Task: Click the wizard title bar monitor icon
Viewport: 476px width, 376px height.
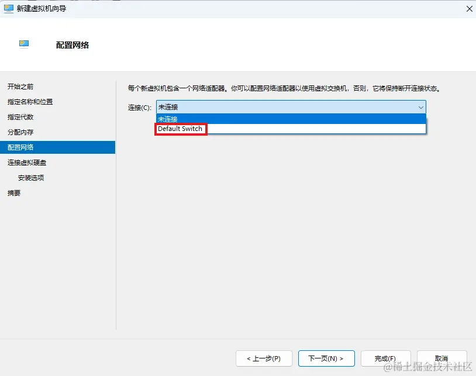Action: tap(9, 9)
